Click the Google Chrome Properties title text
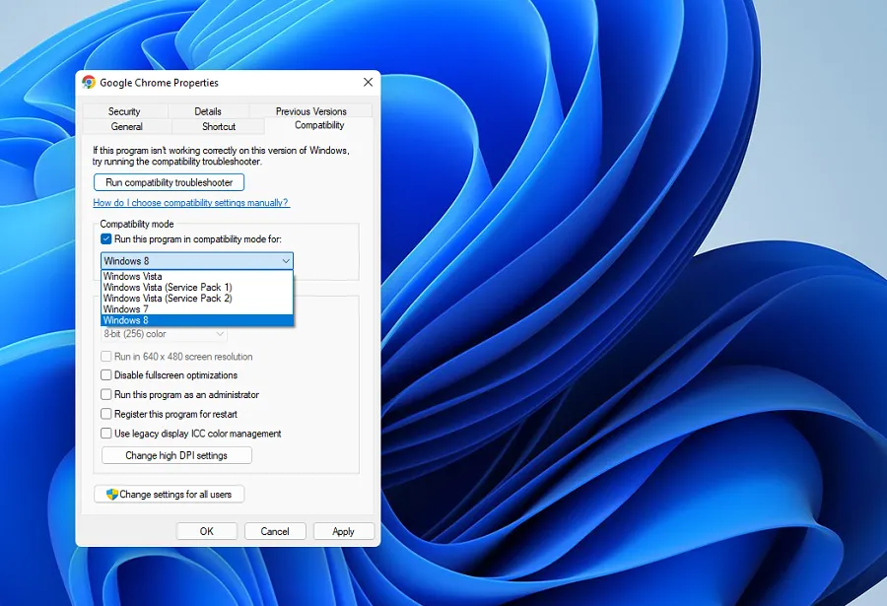 click(x=159, y=83)
